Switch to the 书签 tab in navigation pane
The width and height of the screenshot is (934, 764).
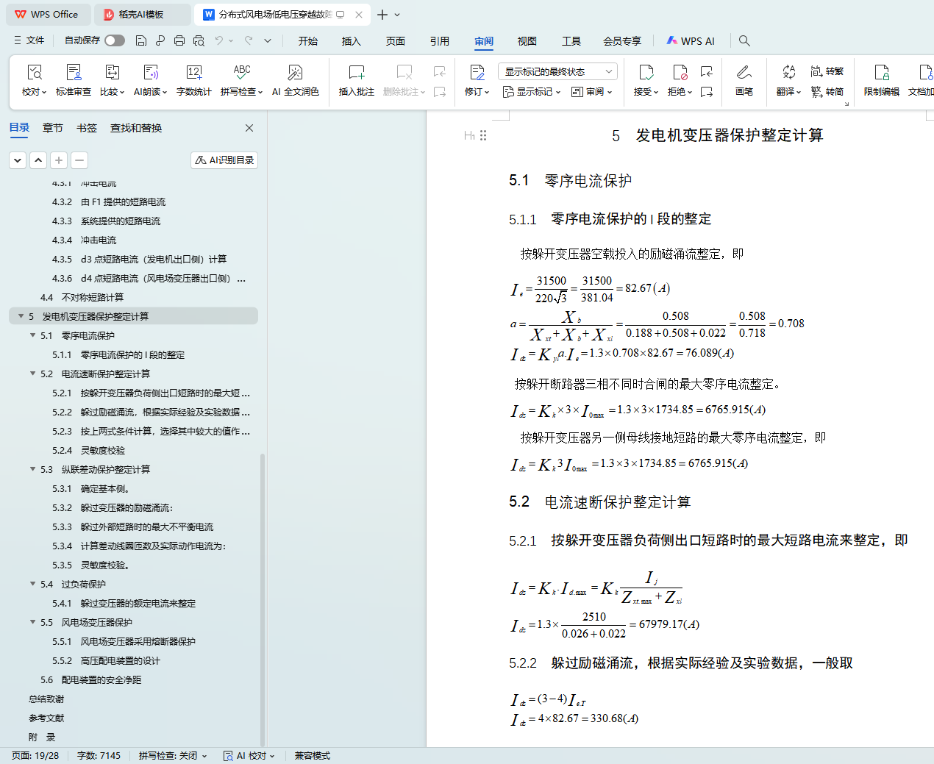pyautogui.click(x=87, y=128)
